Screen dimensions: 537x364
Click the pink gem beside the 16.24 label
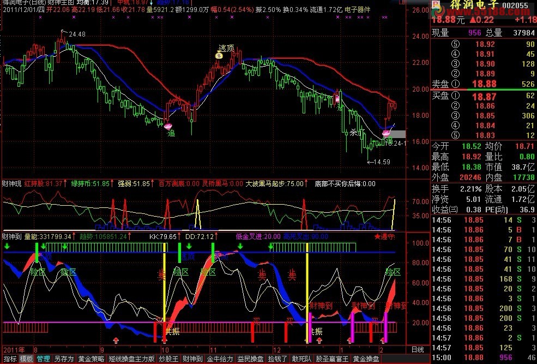click(386, 134)
